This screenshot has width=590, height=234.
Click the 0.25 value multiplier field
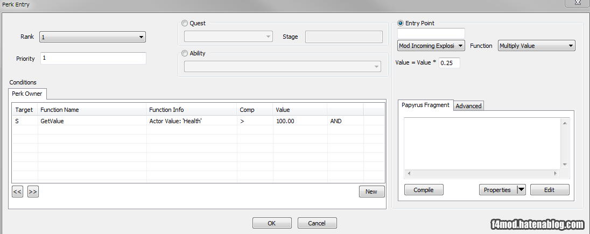click(449, 63)
